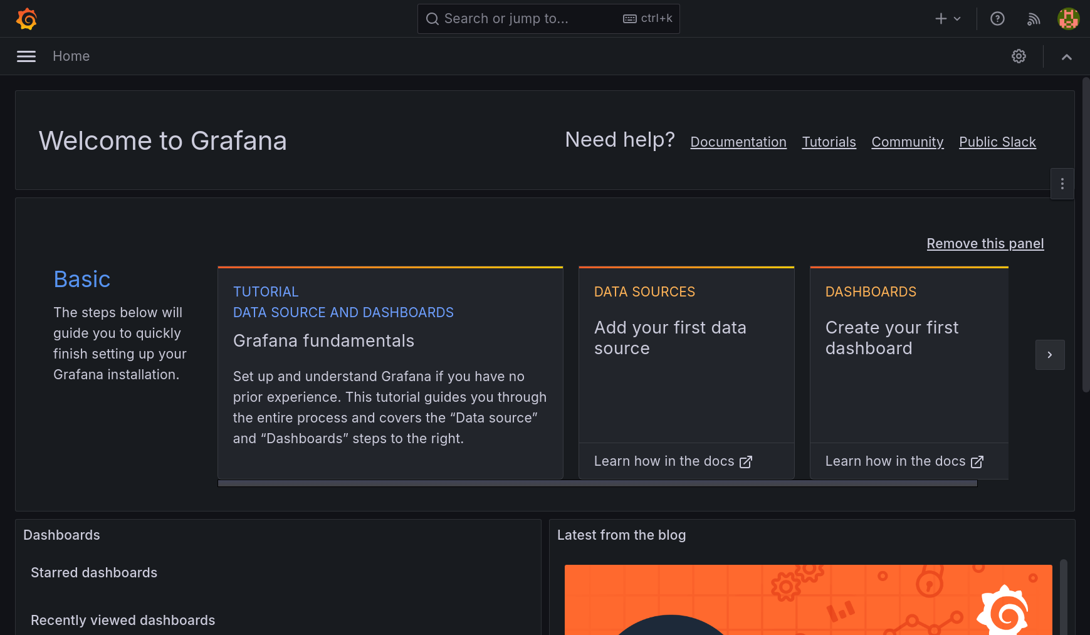
Task: Click external link icon in Data Sources card
Action: coord(746,462)
